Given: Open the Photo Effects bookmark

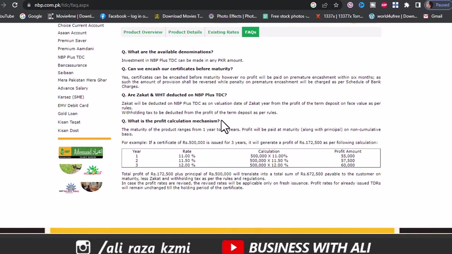Looking at the screenshot, I should [x=233, y=16].
